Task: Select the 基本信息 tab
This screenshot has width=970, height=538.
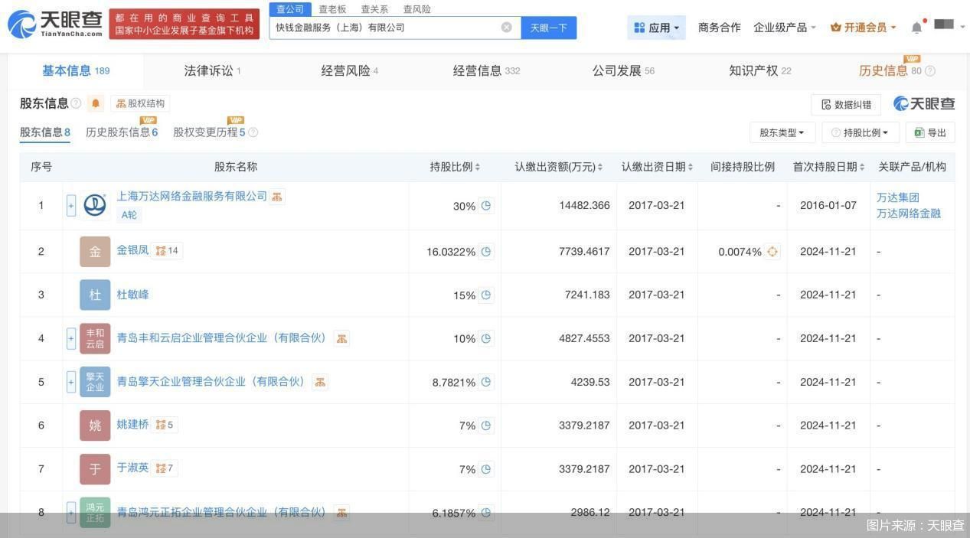Action: [x=76, y=71]
